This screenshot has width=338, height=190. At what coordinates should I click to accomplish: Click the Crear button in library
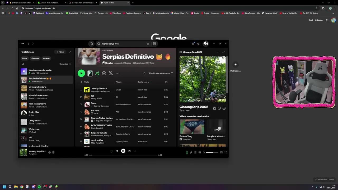coord(60,52)
